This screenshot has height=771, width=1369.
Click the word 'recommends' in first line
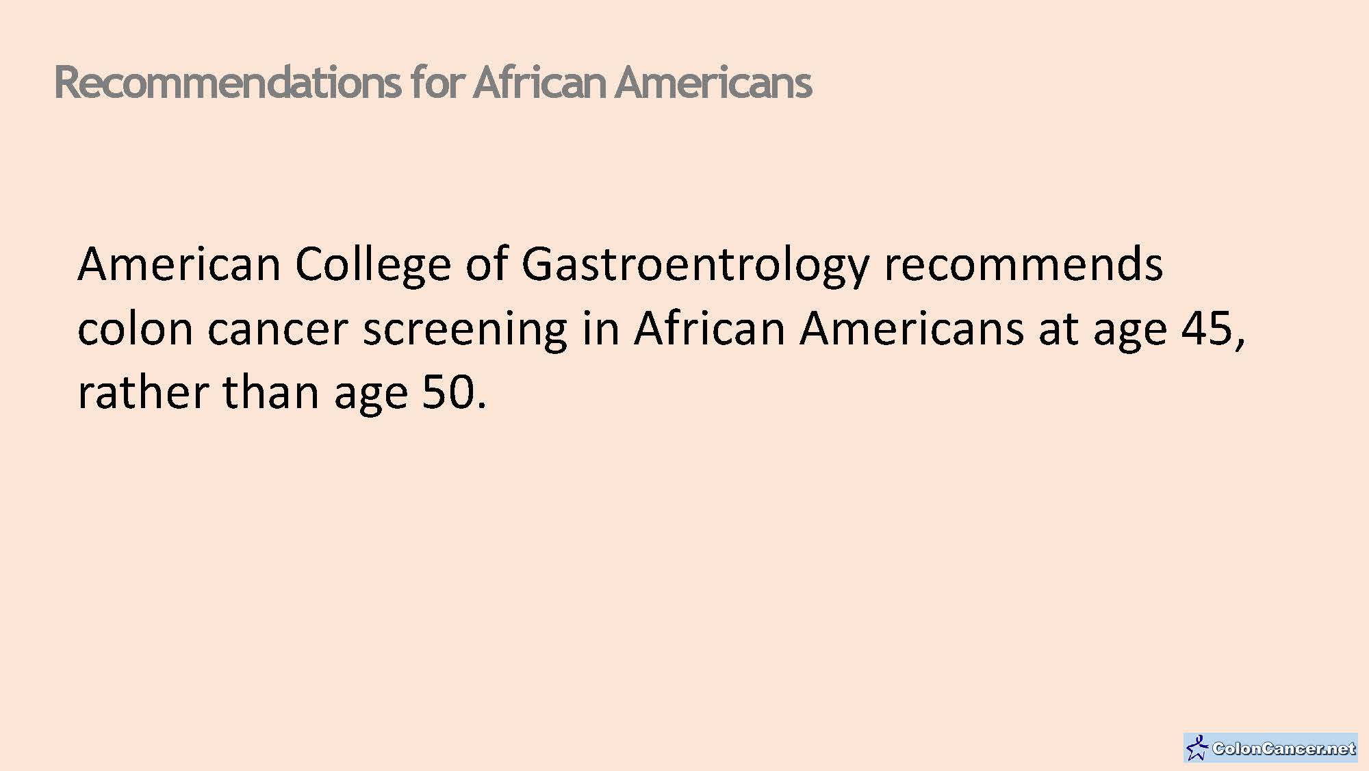(x=1023, y=264)
